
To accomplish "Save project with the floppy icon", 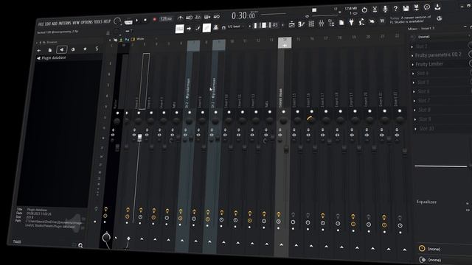I will 406,8.
